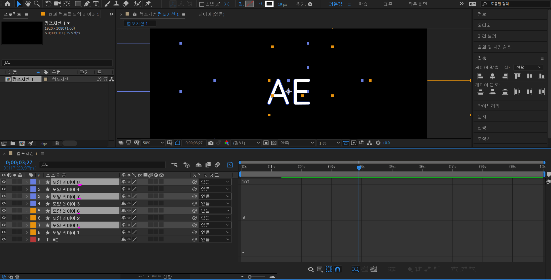Open the 앞쪽 view dropdown
This screenshot has height=280, width=551.
point(297,143)
